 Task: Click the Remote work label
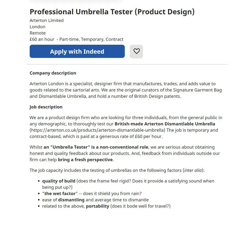point(38,33)
